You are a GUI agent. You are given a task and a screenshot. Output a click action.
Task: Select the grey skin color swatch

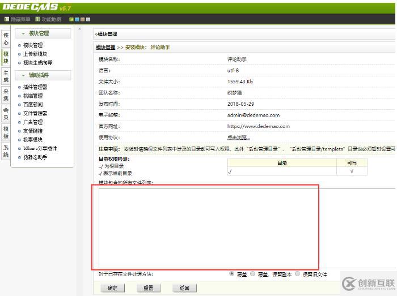88,19
